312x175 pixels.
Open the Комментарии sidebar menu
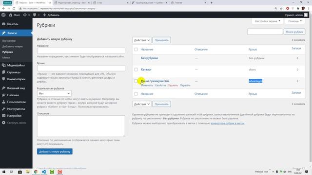(16, 79)
